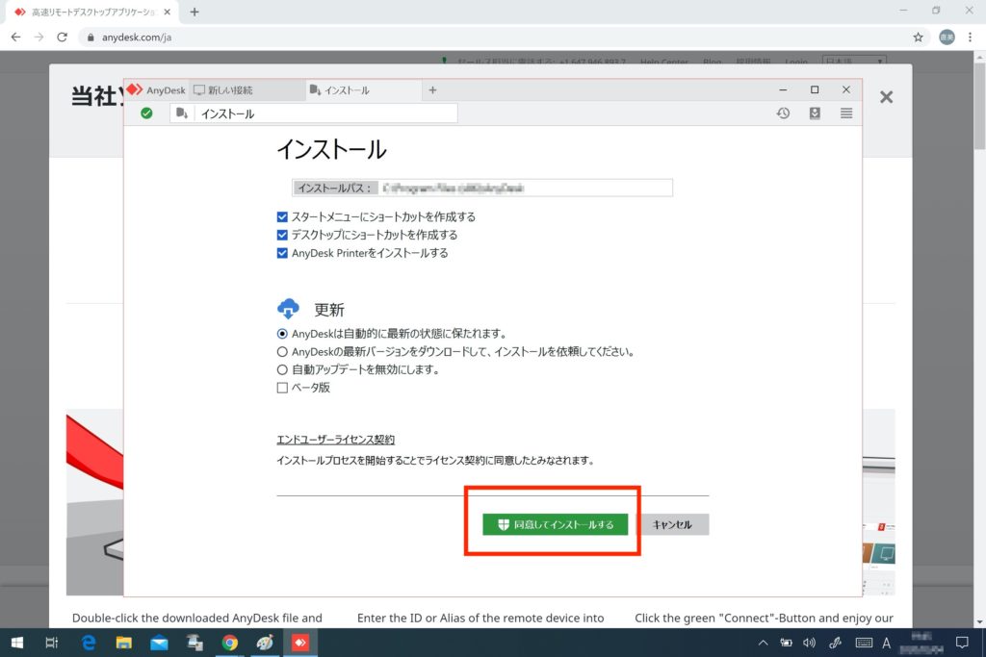Click the IME A input indicator
The width and height of the screenshot is (986, 657).
(886, 643)
